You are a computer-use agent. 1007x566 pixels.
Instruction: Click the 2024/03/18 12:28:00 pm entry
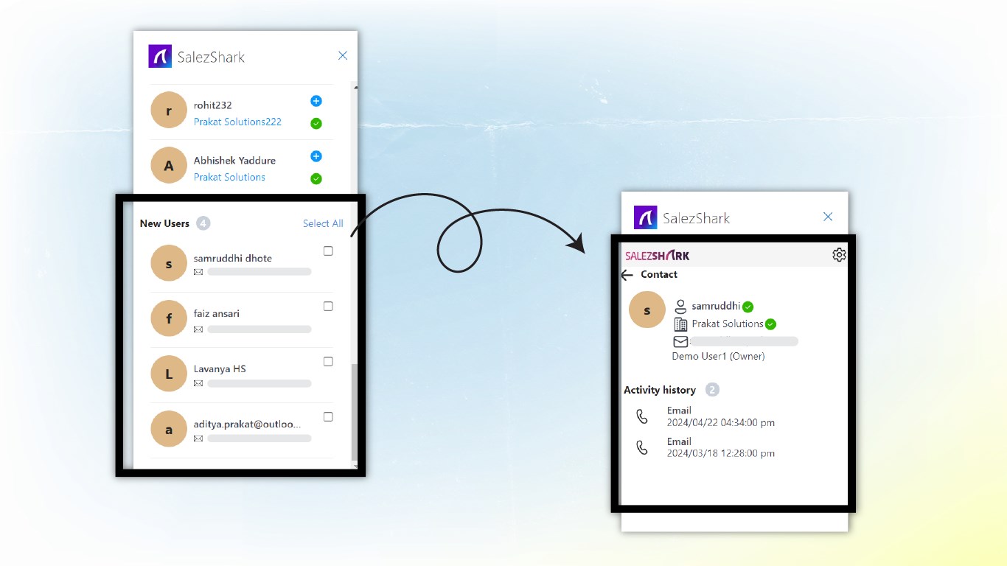[x=721, y=454]
